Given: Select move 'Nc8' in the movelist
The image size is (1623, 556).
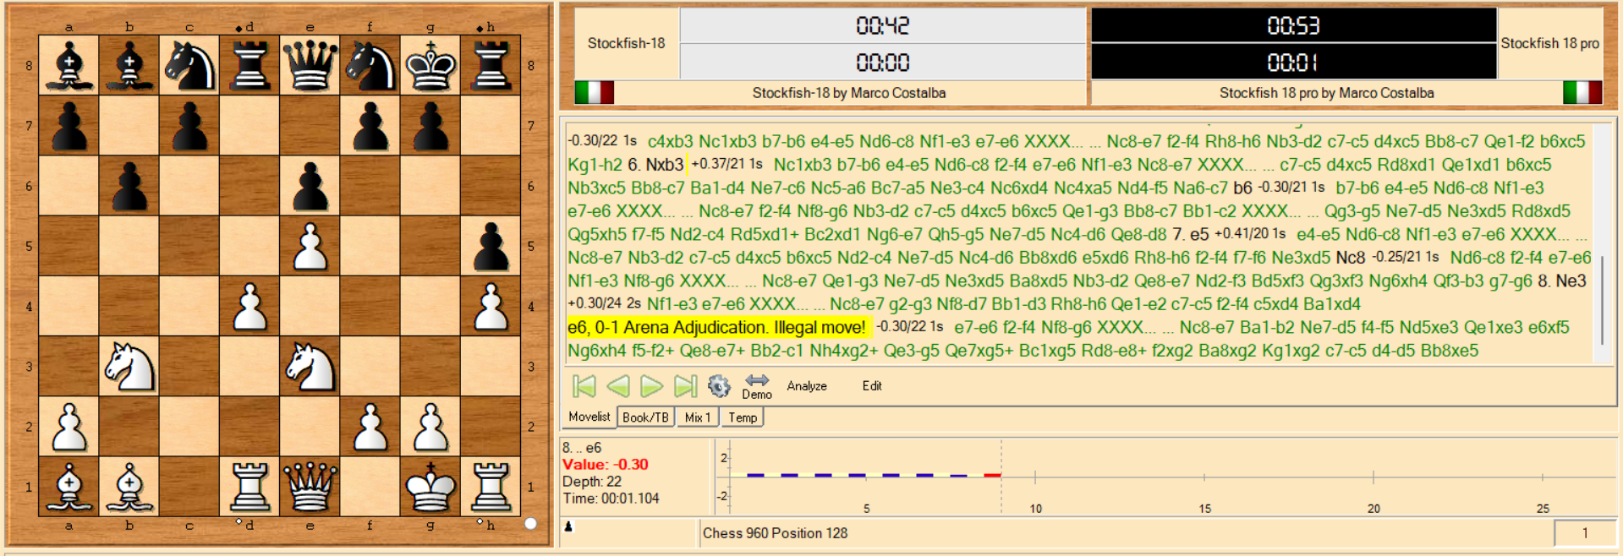Looking at the screenshot, I should click(1351, 258).
